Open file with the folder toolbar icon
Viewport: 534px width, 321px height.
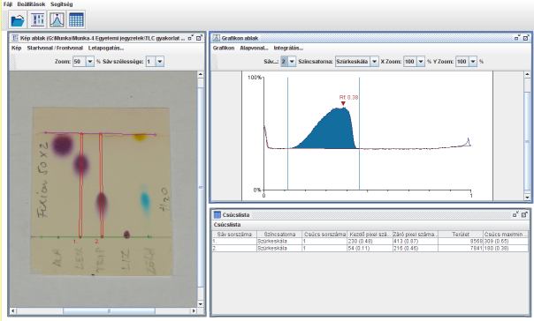18,19
